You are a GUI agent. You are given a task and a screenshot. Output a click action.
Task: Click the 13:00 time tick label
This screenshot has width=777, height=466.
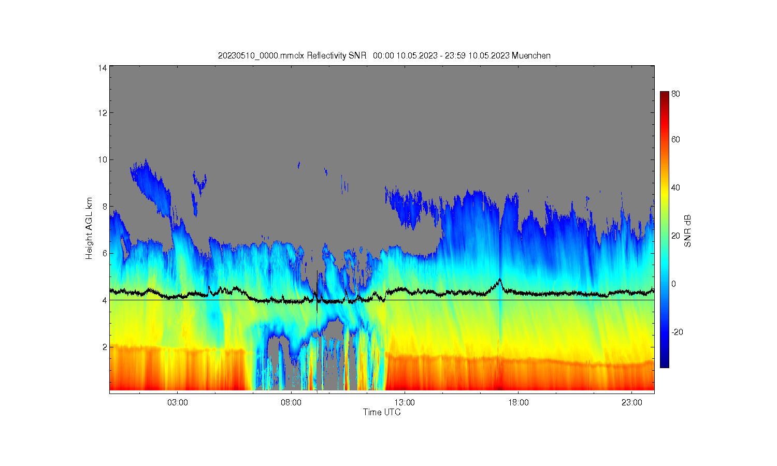click(x=405, y=403)
